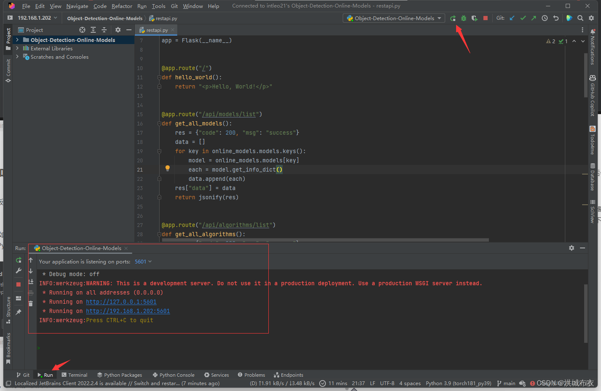Show Git history clock icon
601x391 pixels.
click(x=545, y=18)
